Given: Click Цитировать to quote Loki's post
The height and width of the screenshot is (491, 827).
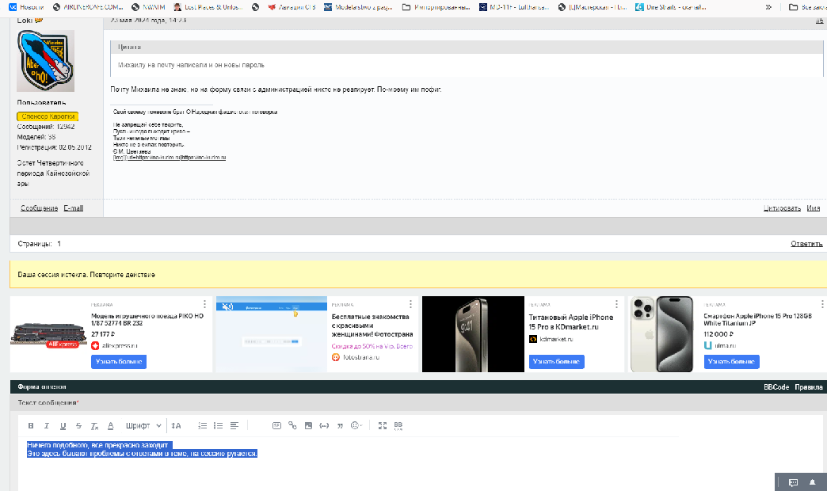Looking at the screenshot, I should 781,208.
